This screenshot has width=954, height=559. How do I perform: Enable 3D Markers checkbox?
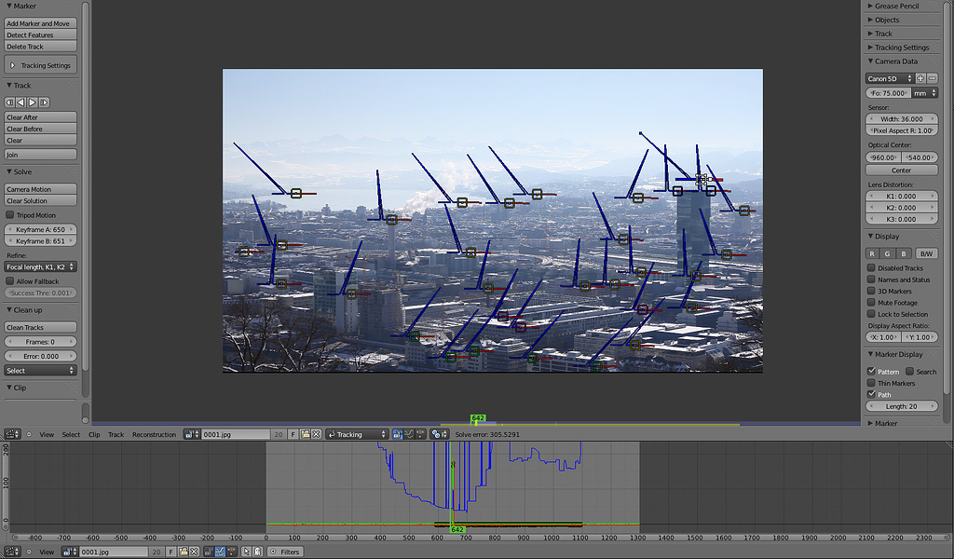(871, 291)
